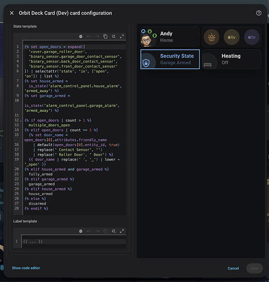Viewport: 269px width, 282px height.
Task: Click the 'Garage Armed' status text
Action: coord(176,63)
